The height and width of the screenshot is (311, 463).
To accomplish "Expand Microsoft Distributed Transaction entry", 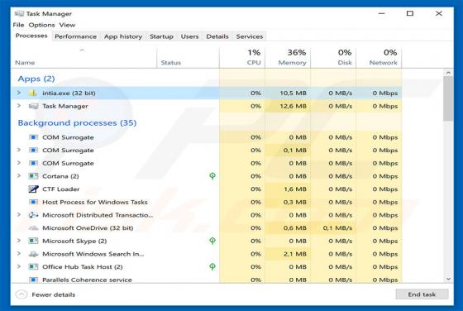I will pyautogui.click(x=19, y=215).
